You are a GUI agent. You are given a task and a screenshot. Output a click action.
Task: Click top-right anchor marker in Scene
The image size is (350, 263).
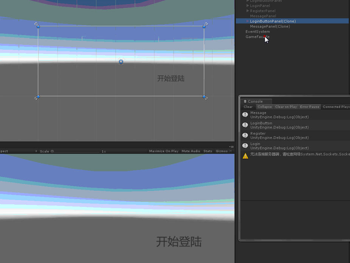pyautogui.click(x=206, y=24)
